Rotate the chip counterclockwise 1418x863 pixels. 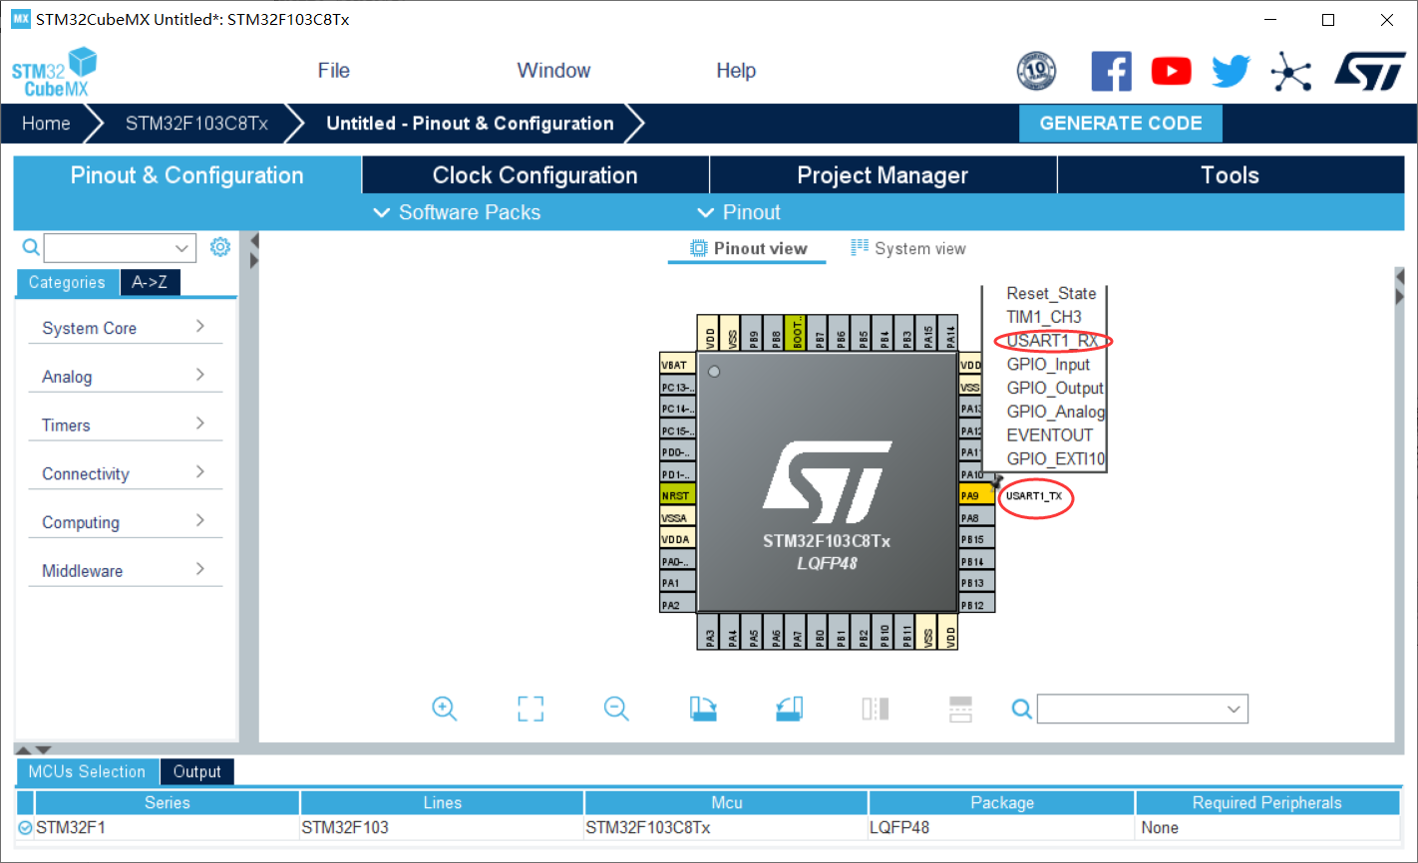(x=789, y=709)
